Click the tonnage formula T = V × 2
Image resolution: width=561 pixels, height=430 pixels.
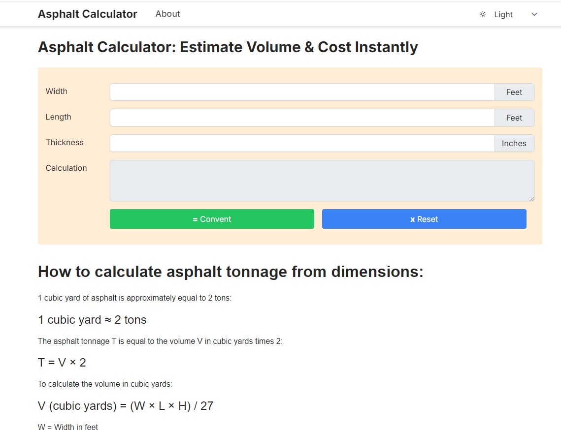[x=62, y=362]
